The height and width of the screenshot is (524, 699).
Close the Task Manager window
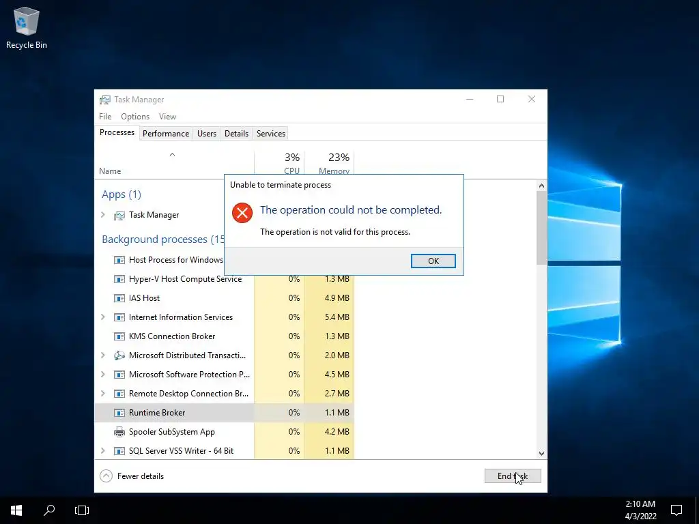[531, 99]
